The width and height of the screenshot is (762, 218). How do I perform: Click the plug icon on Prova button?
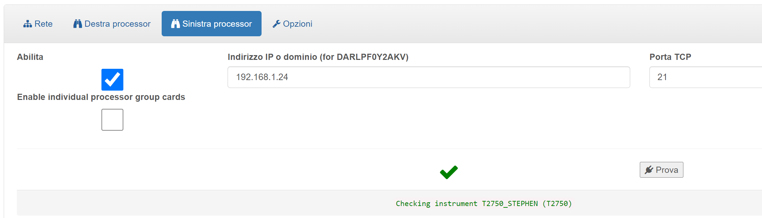649,170
